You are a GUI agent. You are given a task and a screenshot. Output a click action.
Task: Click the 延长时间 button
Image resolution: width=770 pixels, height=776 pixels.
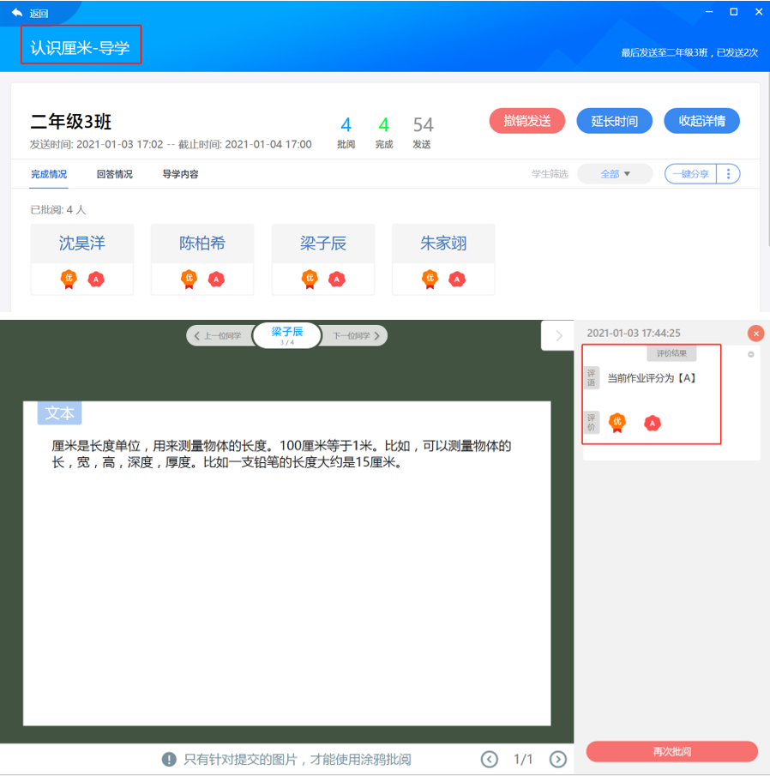click(x=614, y=121)
